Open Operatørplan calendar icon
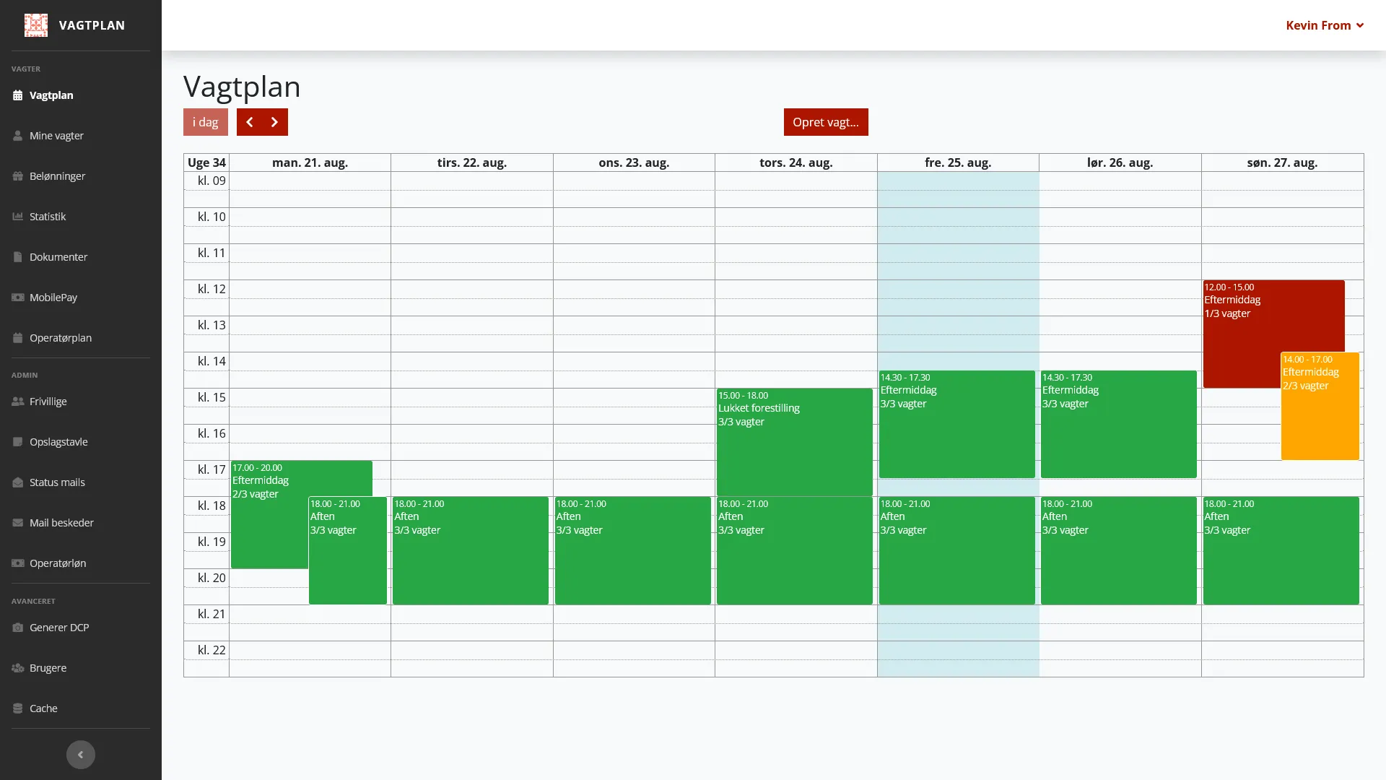 [17, 338]
